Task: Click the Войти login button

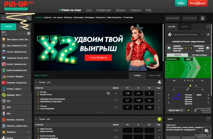Action: tap(181, 3)
